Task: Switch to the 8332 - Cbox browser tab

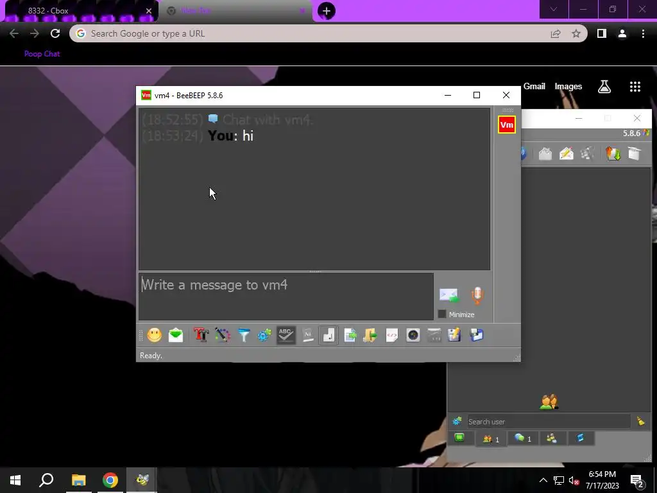Action: tap(80, 10)
